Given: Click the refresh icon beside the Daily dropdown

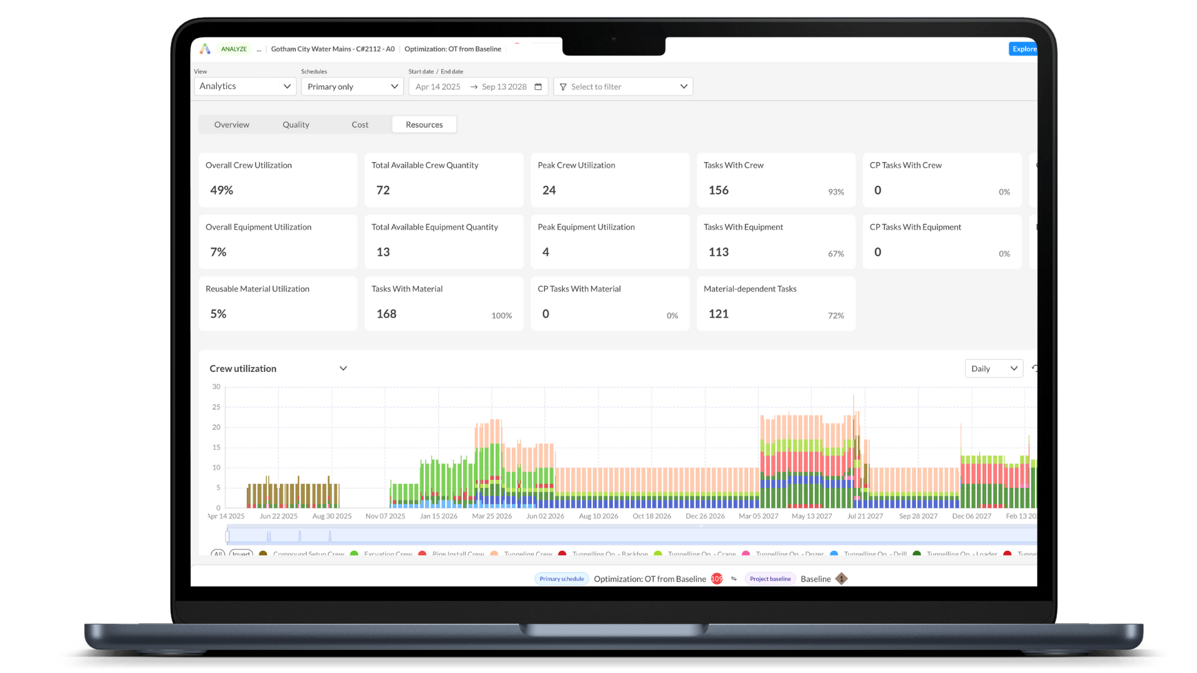Looking at the screenshot, I should tap(1035, 368).
